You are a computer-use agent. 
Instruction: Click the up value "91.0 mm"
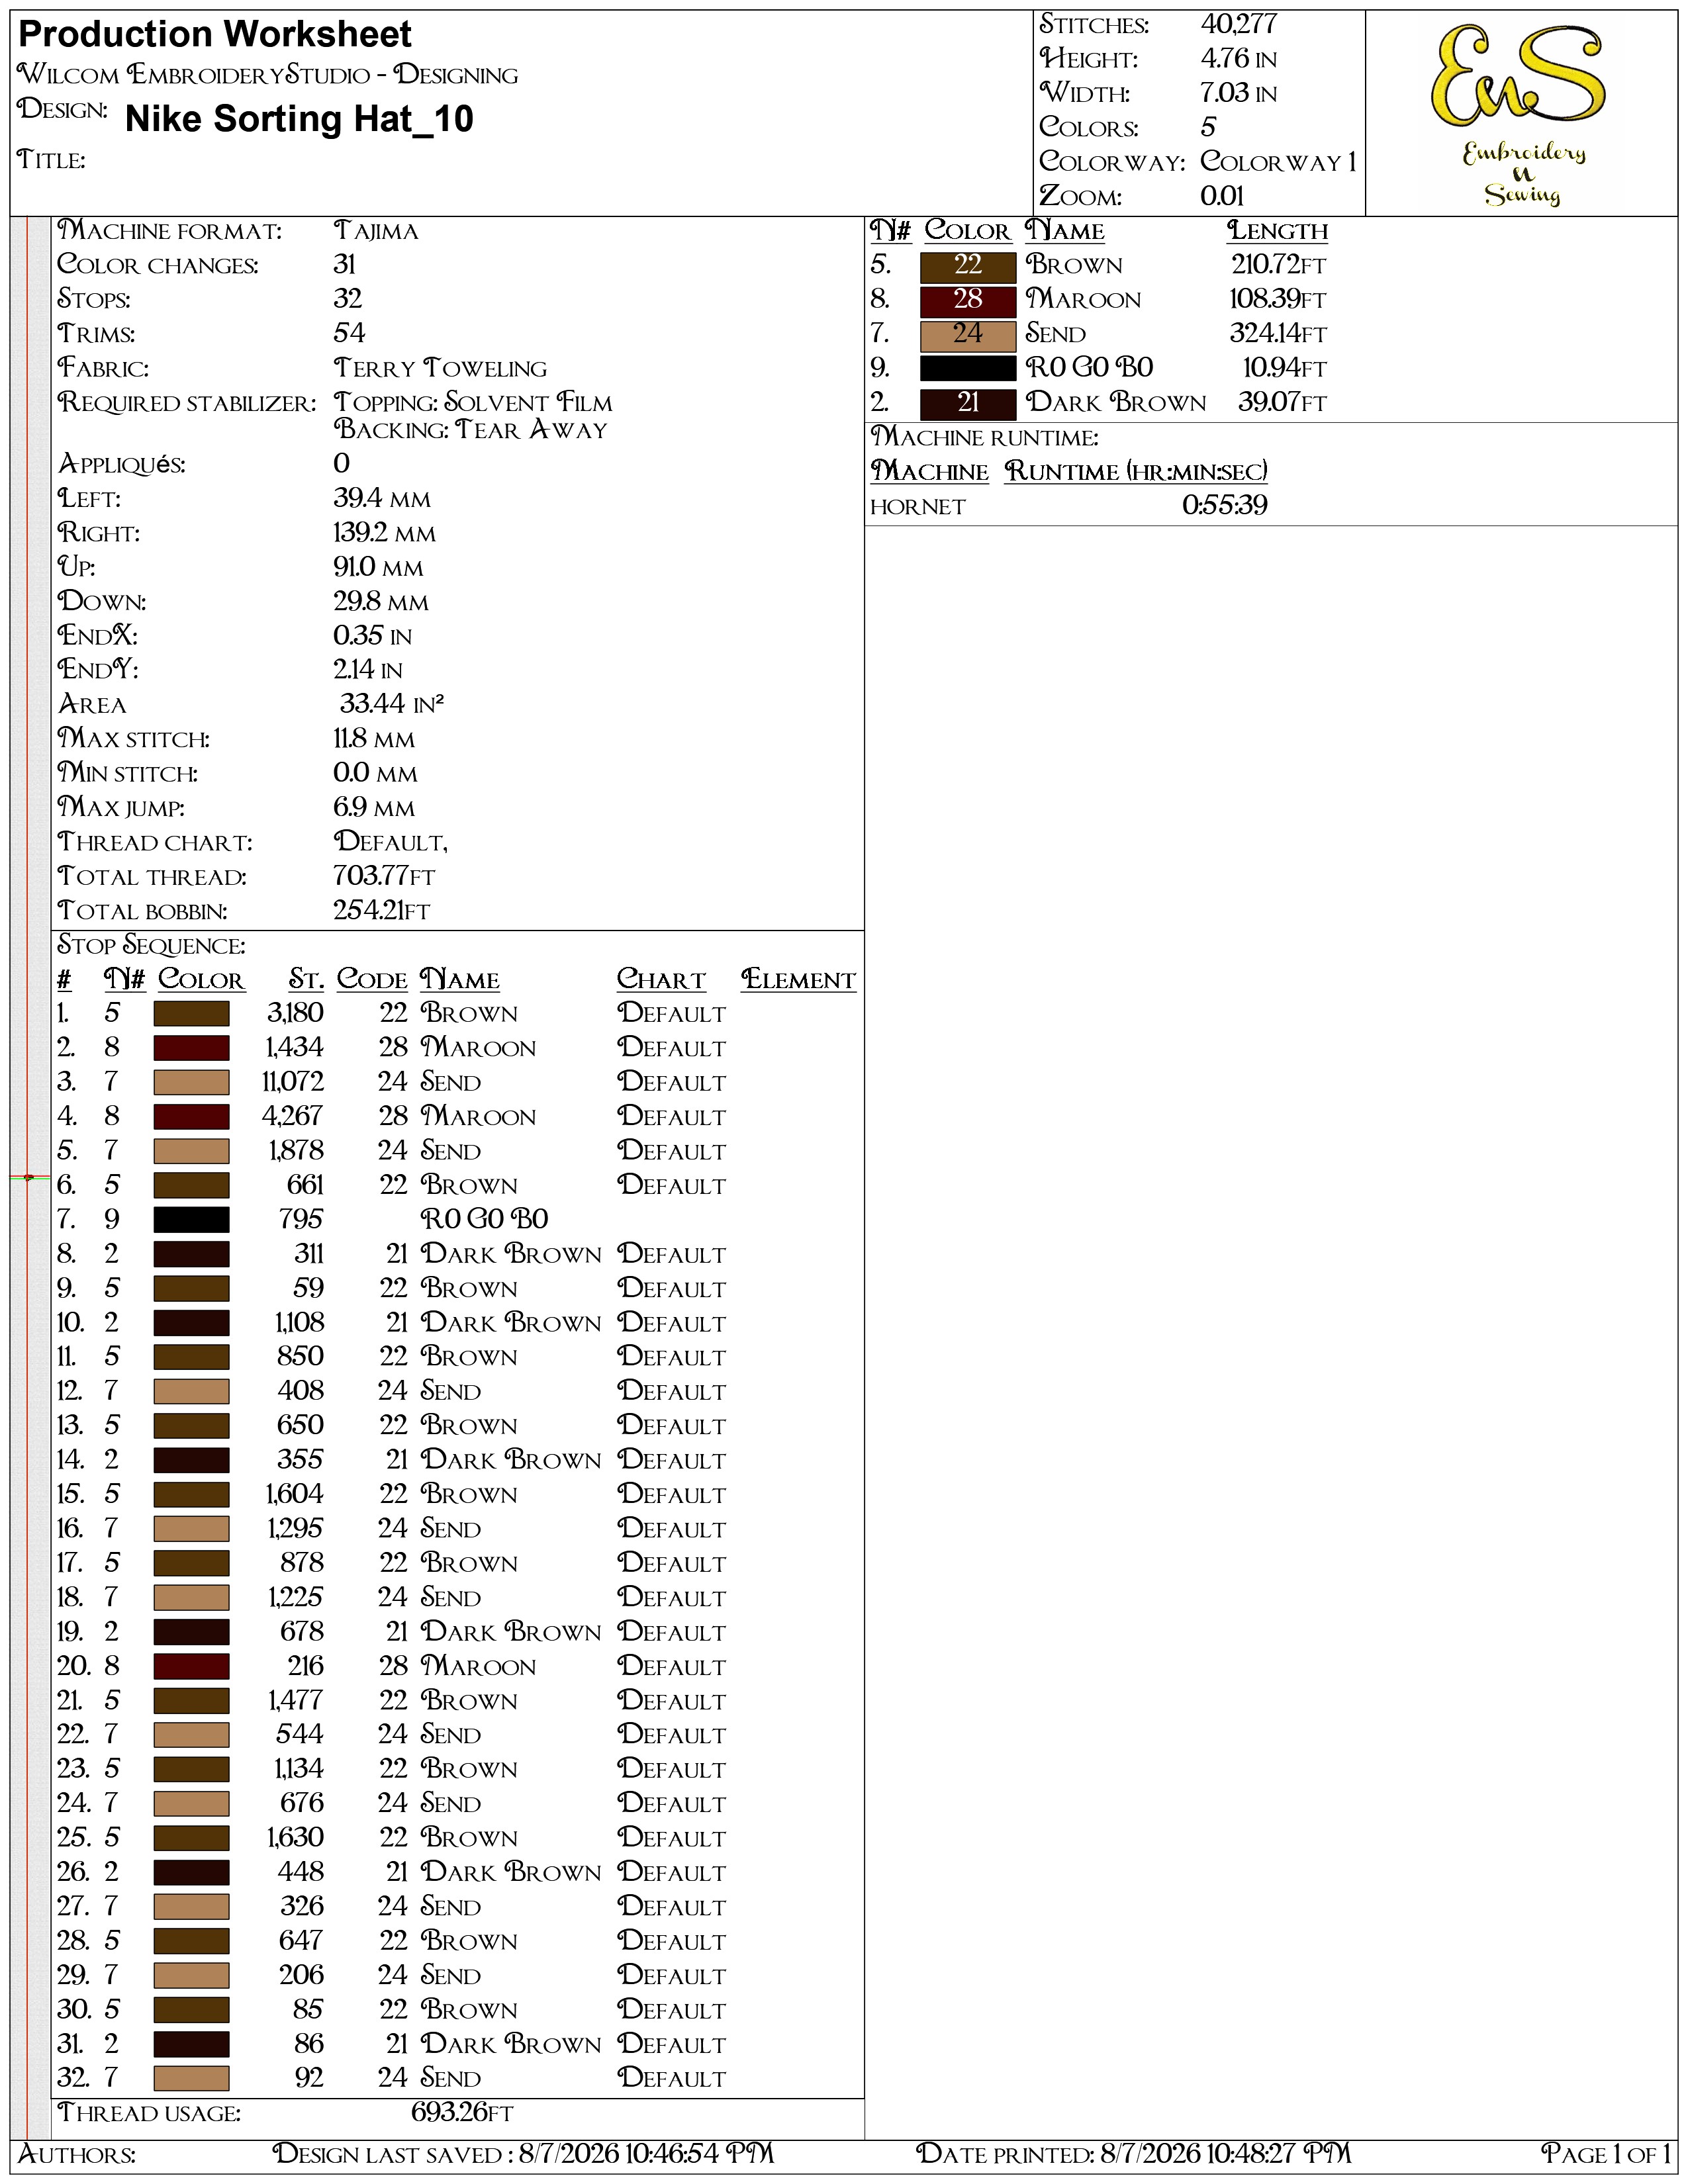[x=378, y=568]
